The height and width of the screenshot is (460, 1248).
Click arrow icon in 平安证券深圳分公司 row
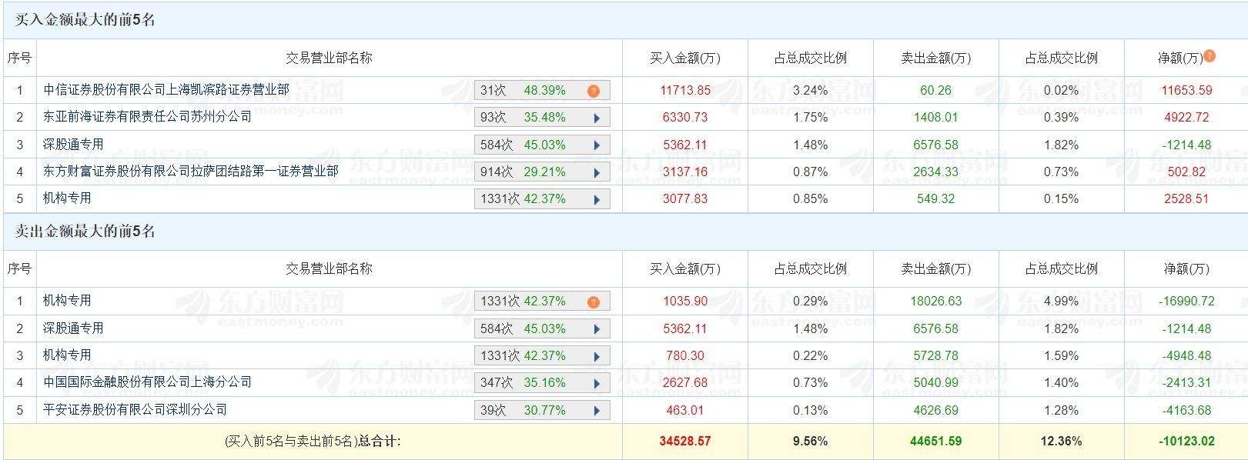click(597, 411)
